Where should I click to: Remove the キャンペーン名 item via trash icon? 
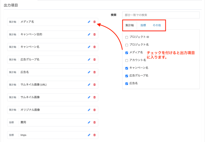(95, 47)
